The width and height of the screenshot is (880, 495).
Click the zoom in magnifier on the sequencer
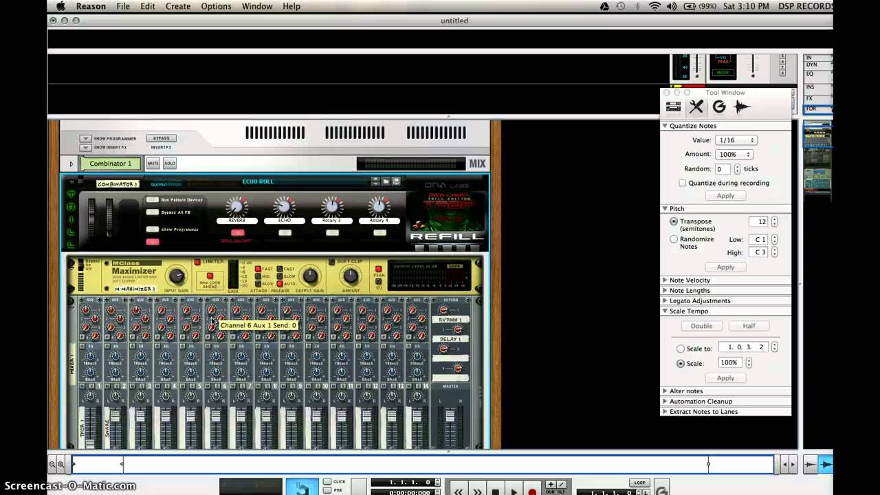coord(61,465)
